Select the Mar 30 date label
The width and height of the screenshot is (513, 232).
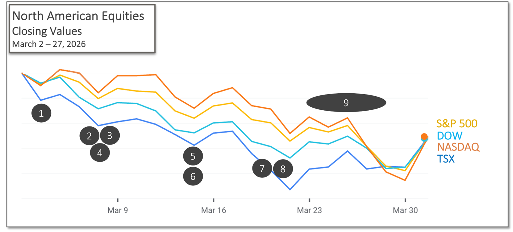[x=405, y=210]
